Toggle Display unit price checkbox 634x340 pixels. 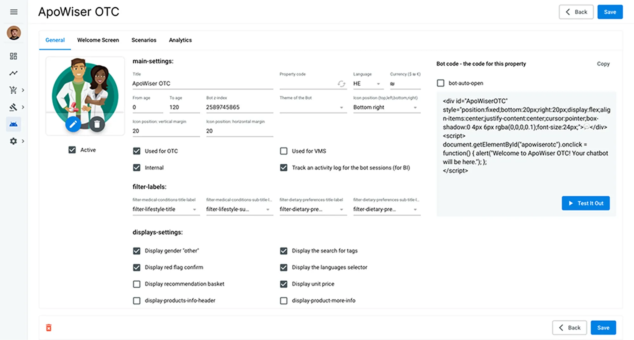point(284,284)
